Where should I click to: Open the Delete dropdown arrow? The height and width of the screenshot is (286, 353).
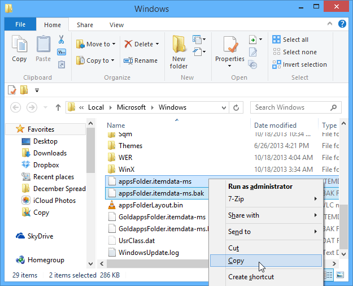tap(157, 44)
